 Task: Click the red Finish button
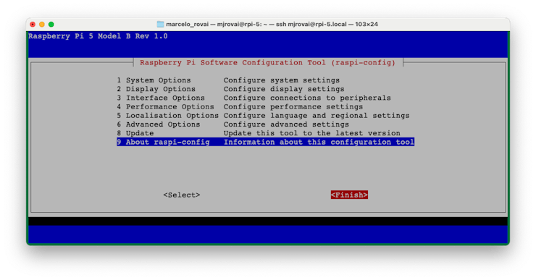click(349, 195)
